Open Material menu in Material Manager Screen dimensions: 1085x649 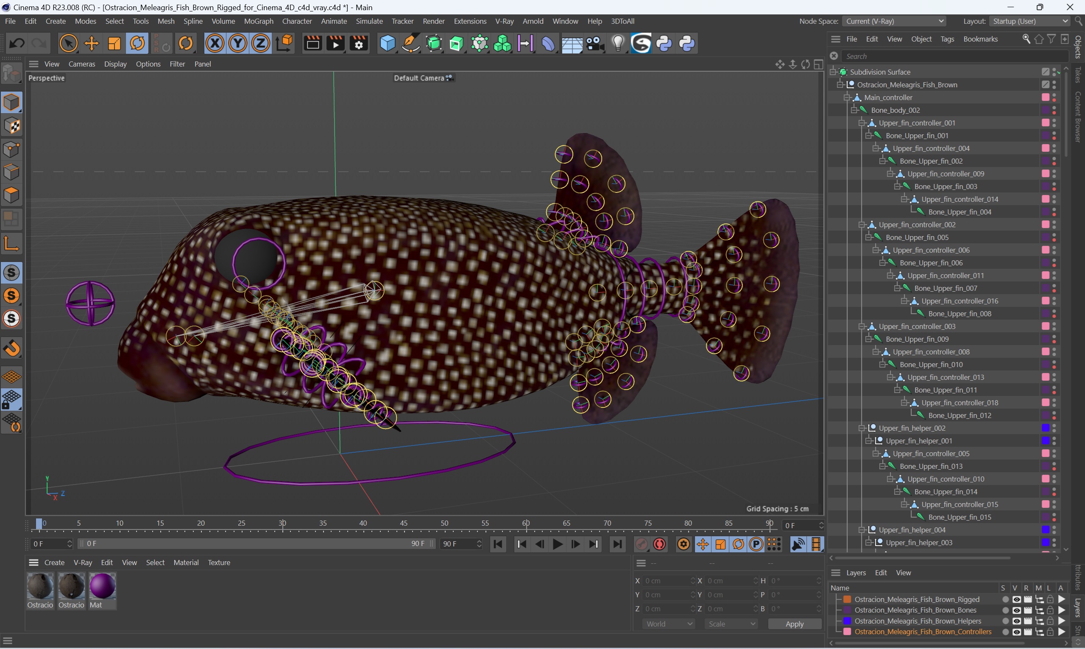click(186, 563)
